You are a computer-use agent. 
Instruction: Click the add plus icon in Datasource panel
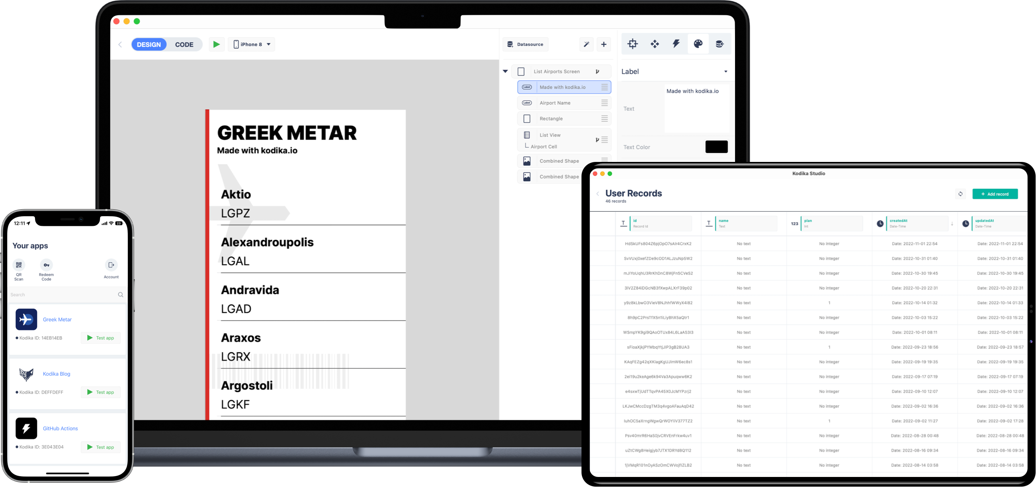point(602,44)
